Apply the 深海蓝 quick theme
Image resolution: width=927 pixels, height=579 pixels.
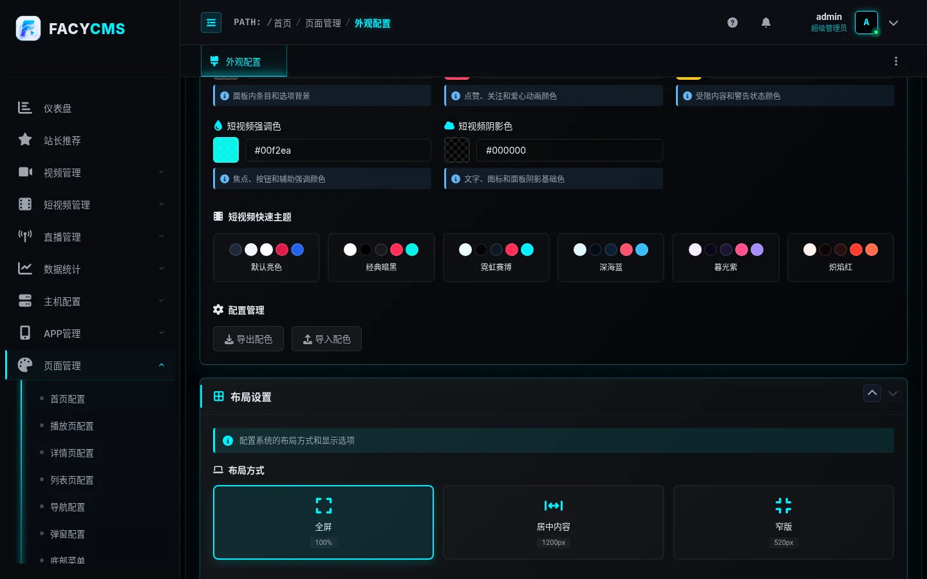611,257
